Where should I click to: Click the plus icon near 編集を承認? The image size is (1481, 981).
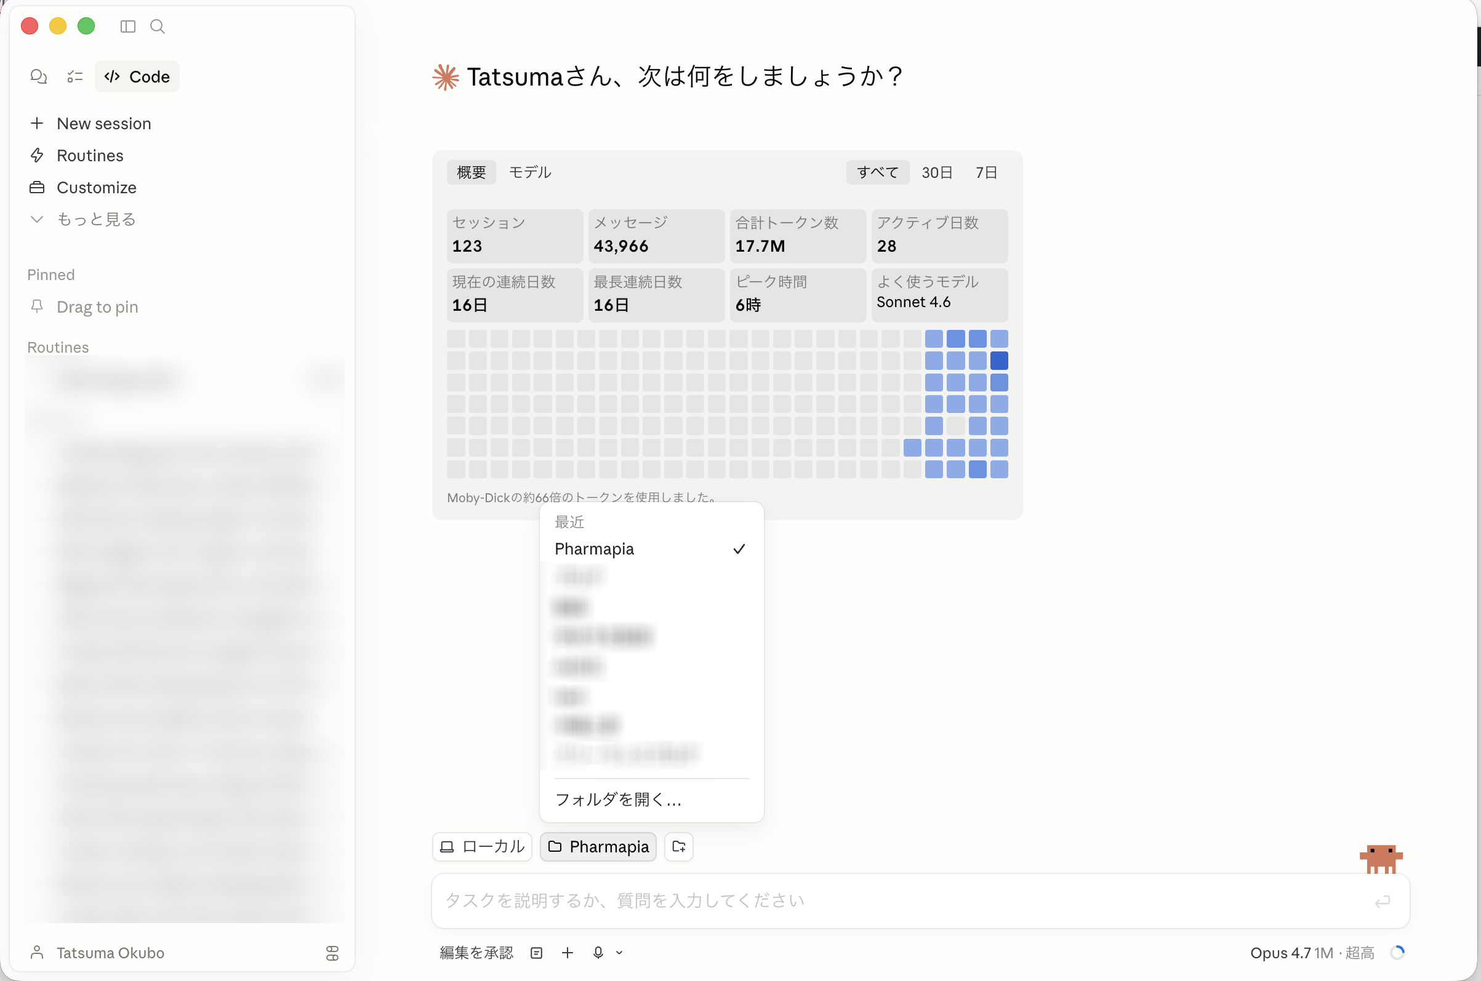[568, 952]
